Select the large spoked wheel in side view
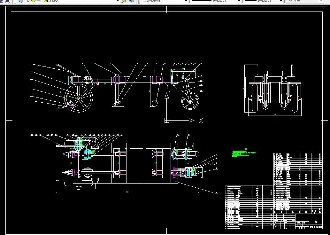The image size is (330, 235). tap(79, 98)
